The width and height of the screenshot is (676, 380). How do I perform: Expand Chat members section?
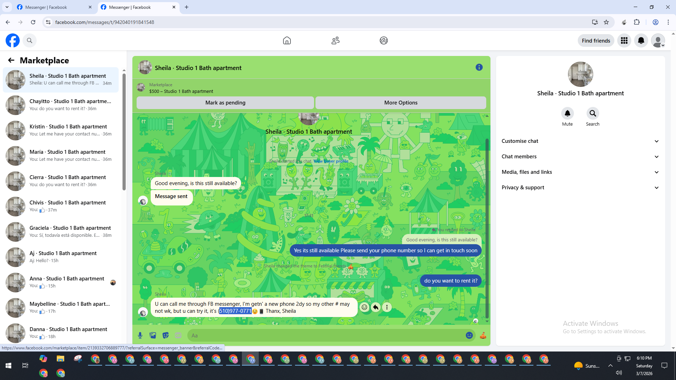(x=580, y=157)
